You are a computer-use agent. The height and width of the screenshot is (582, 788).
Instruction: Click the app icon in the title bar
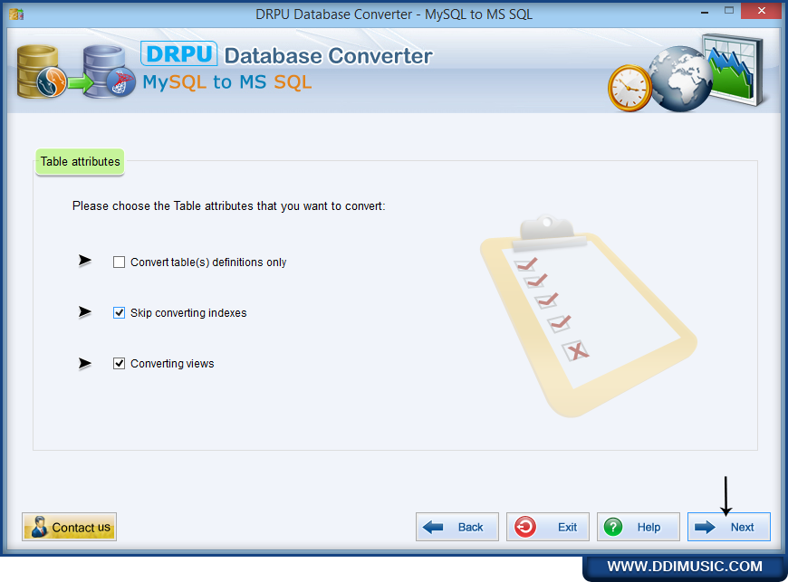coord(16,14)
